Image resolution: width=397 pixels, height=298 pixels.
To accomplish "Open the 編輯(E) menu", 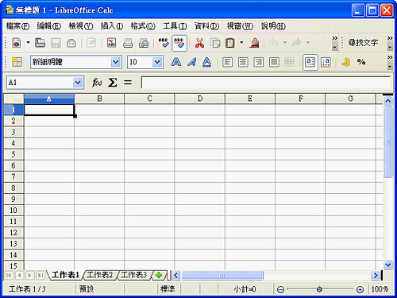I will point(49,26).
